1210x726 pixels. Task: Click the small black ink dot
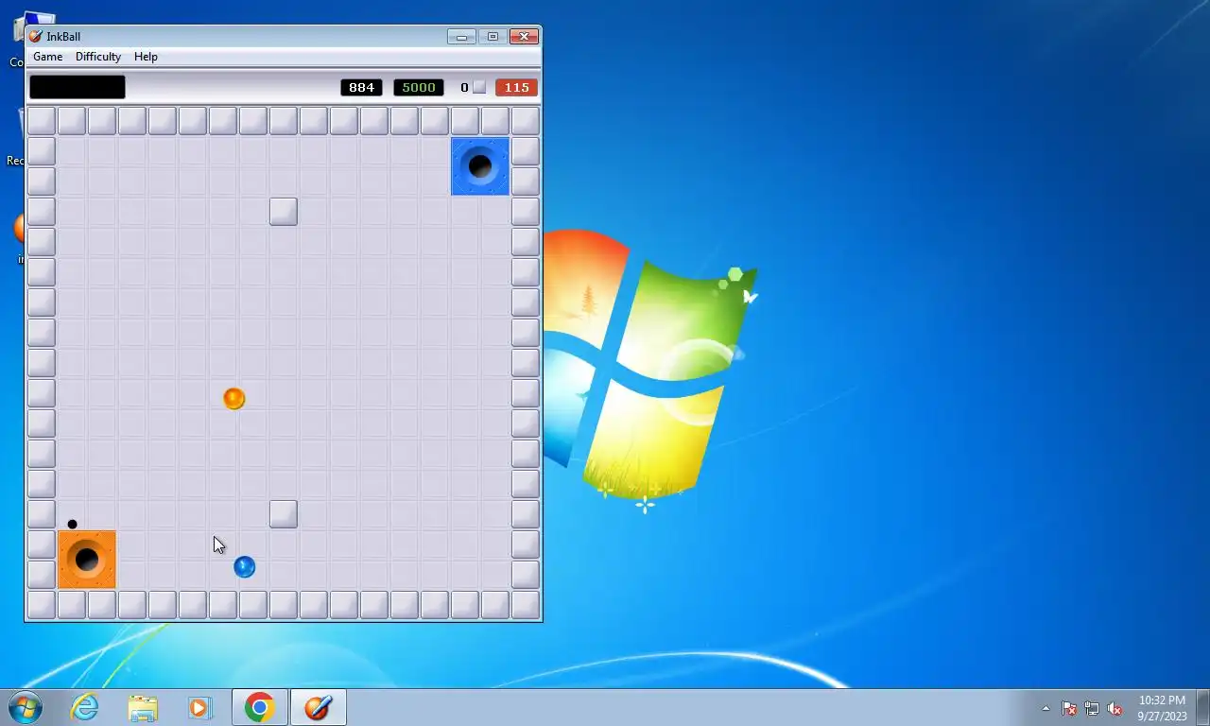point(72,524)
